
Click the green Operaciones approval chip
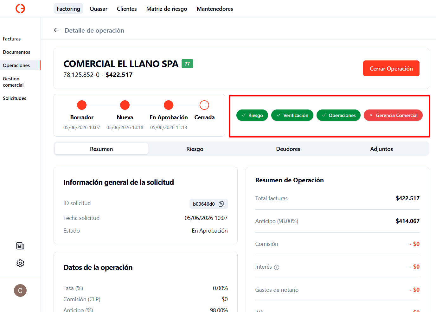(338, 115)
